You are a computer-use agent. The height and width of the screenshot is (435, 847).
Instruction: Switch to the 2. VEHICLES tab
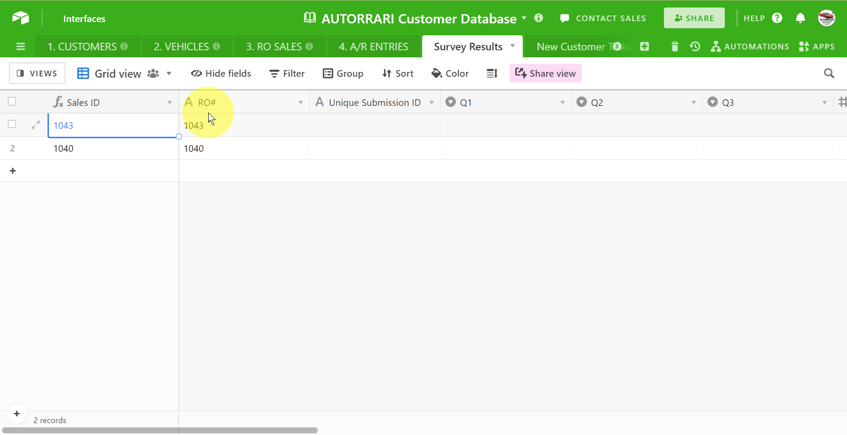(187, 46)
